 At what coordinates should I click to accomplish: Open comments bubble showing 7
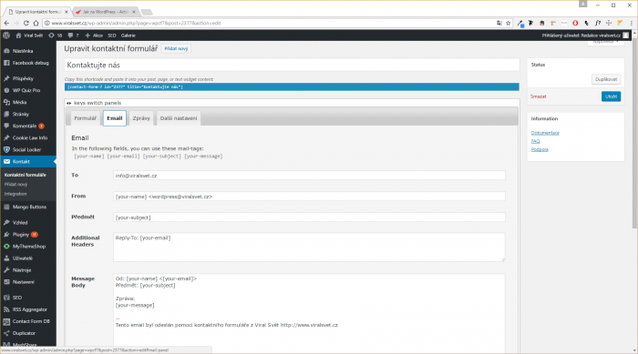click(x=73, y=35)
